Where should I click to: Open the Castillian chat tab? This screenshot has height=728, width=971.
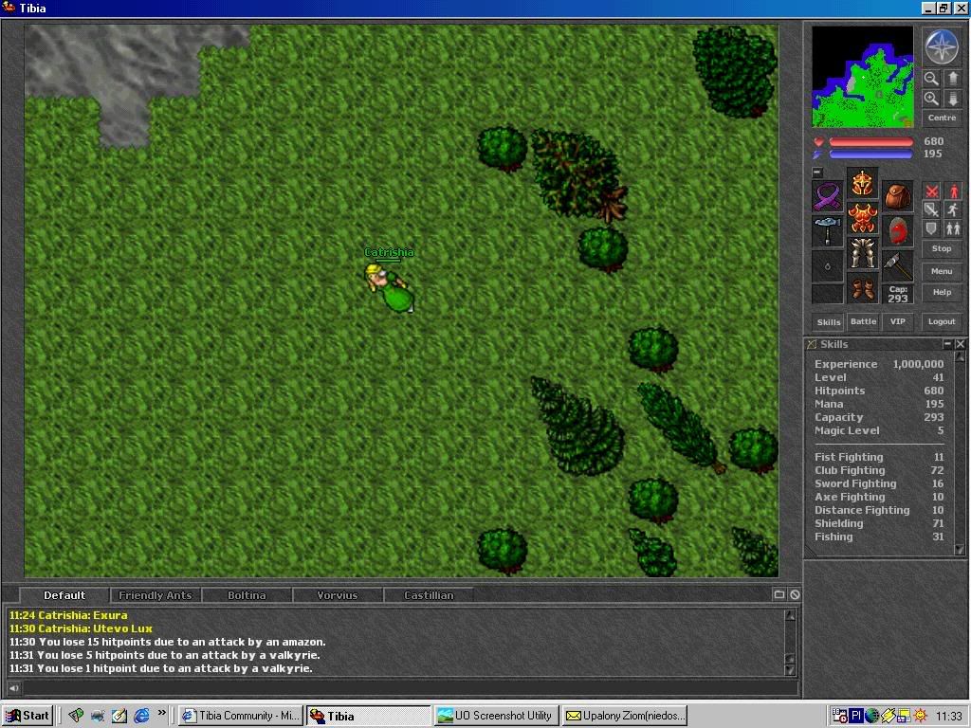pyautogui.click(x=429, y=595)
